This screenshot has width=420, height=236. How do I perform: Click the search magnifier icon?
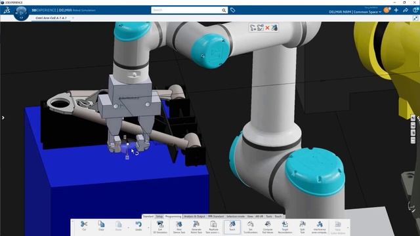pos(224,10)
